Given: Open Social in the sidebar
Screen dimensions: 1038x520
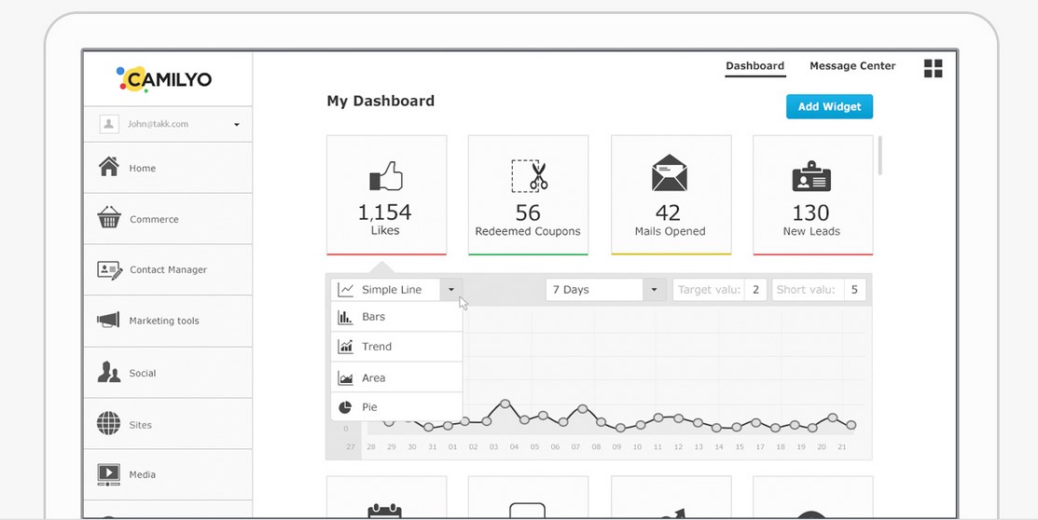Looking at the screenshot, I should (168, 373).
